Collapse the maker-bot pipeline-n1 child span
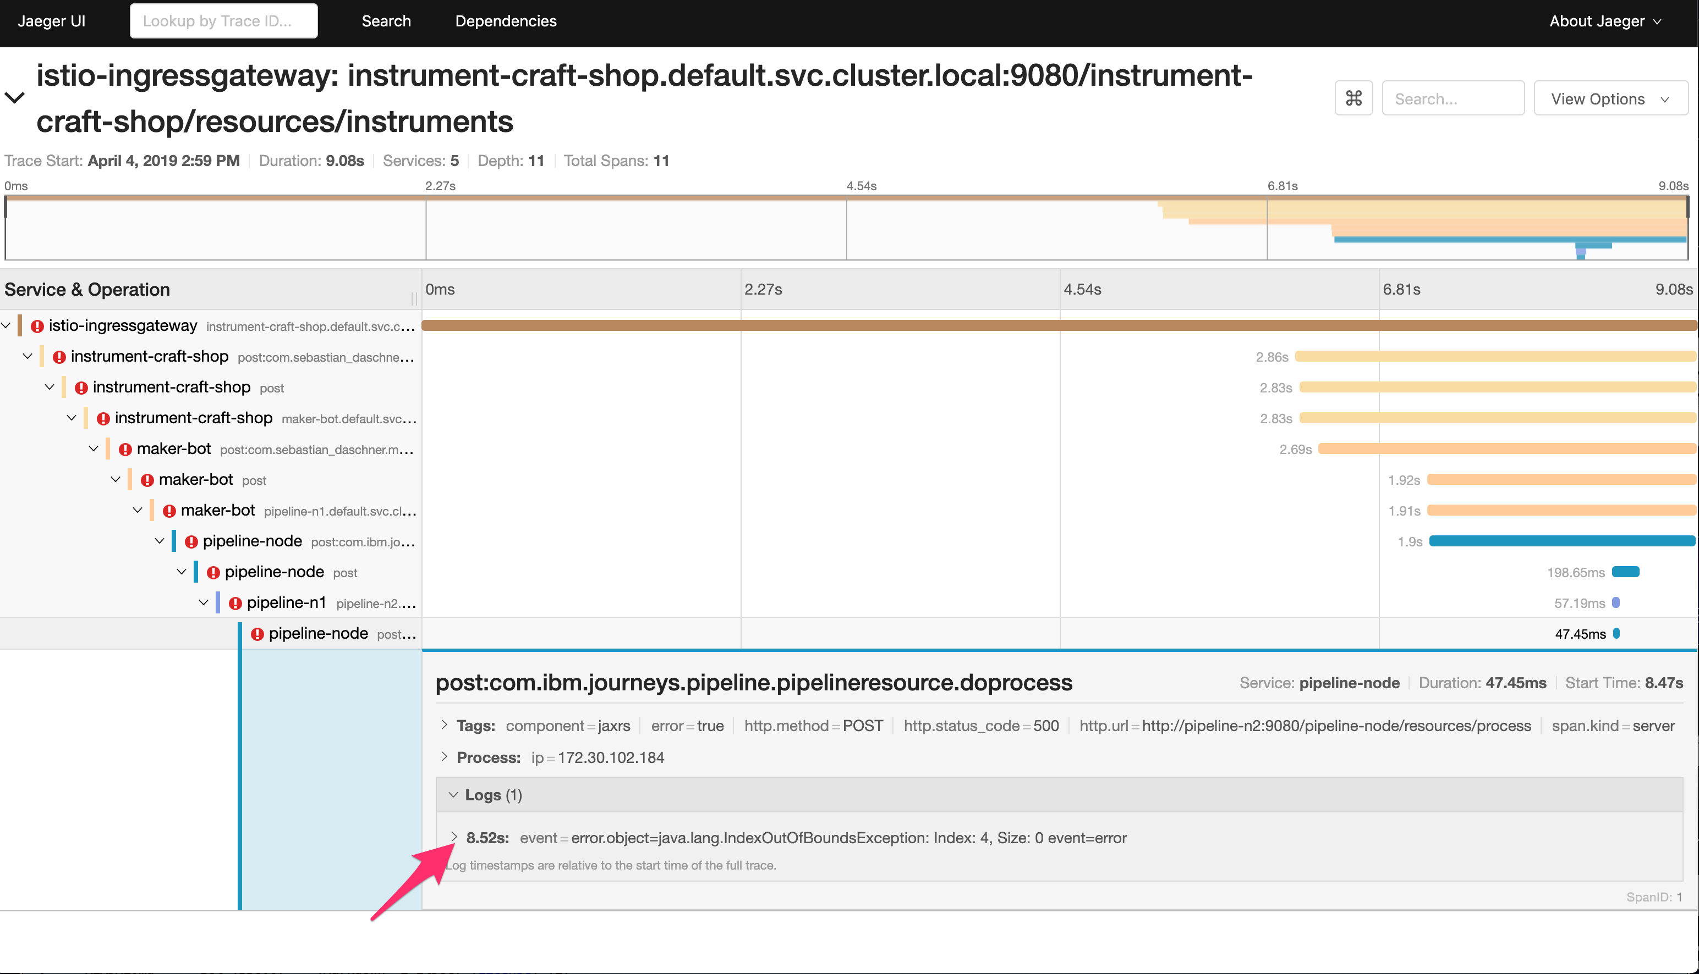The width and height of the screenshot is (1699, 974). point(137,511)
